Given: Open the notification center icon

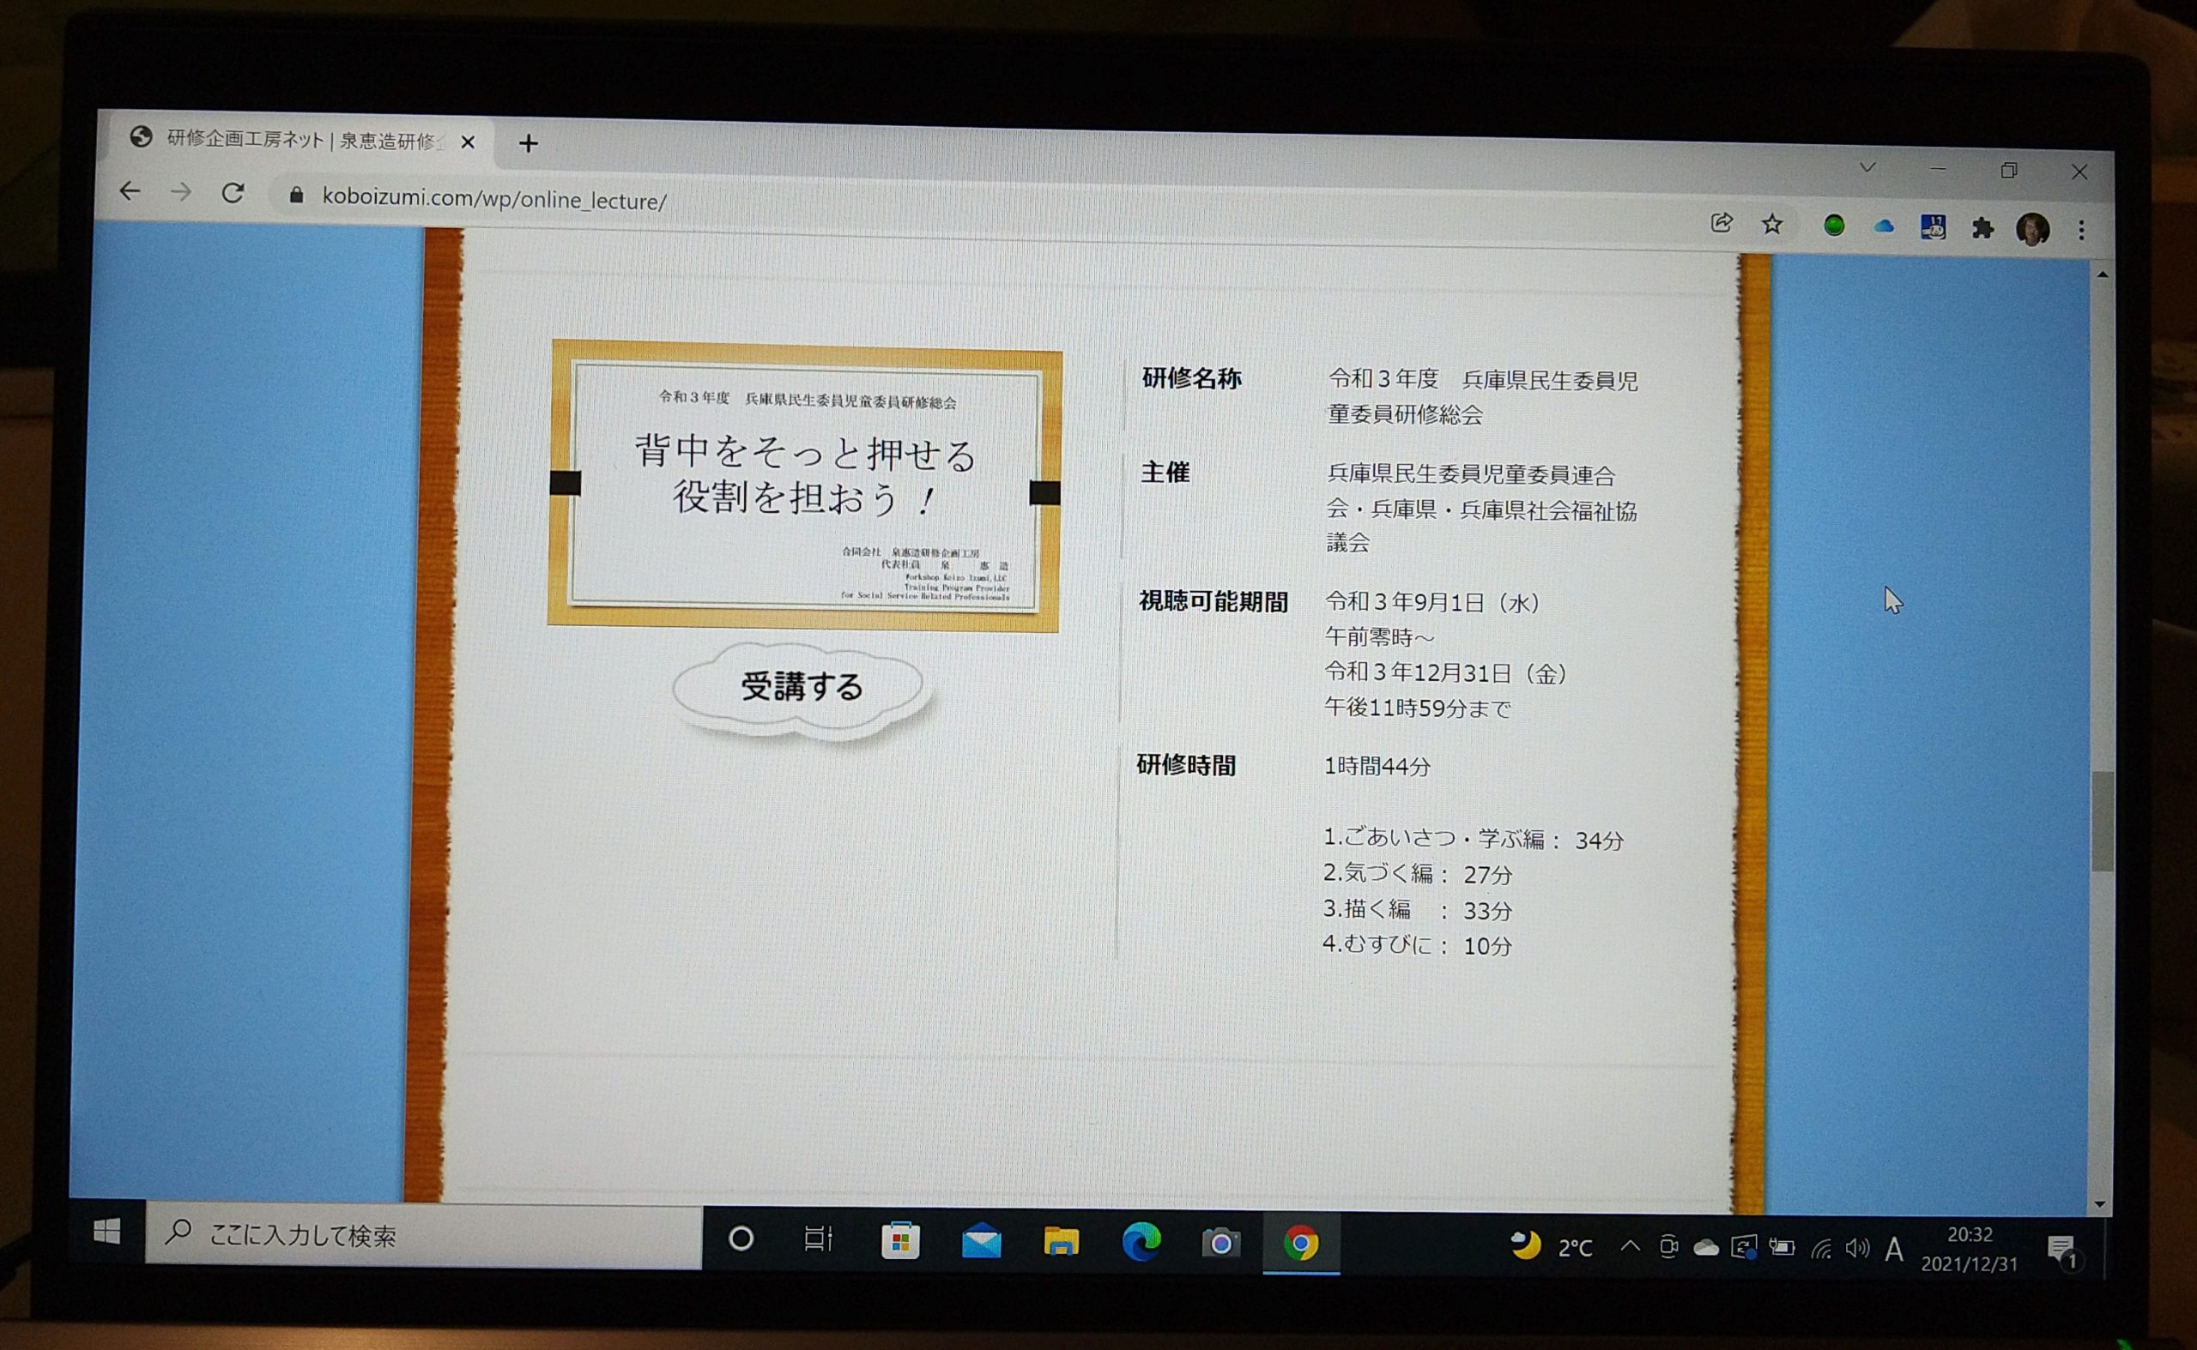Looking at the screenshot, I should click(2063, 1251).
